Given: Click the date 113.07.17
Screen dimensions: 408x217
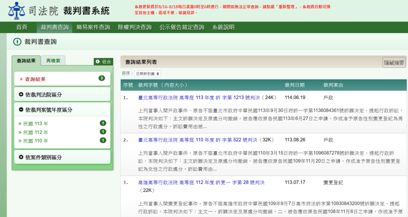Looking at the screenshot, I should 295,182.
